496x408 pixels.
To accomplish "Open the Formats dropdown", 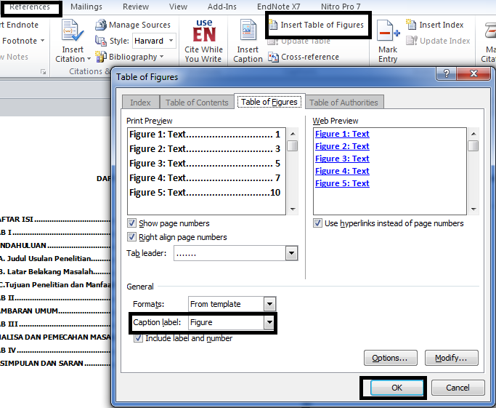I will pyautogui.click(x=269, y=304).
